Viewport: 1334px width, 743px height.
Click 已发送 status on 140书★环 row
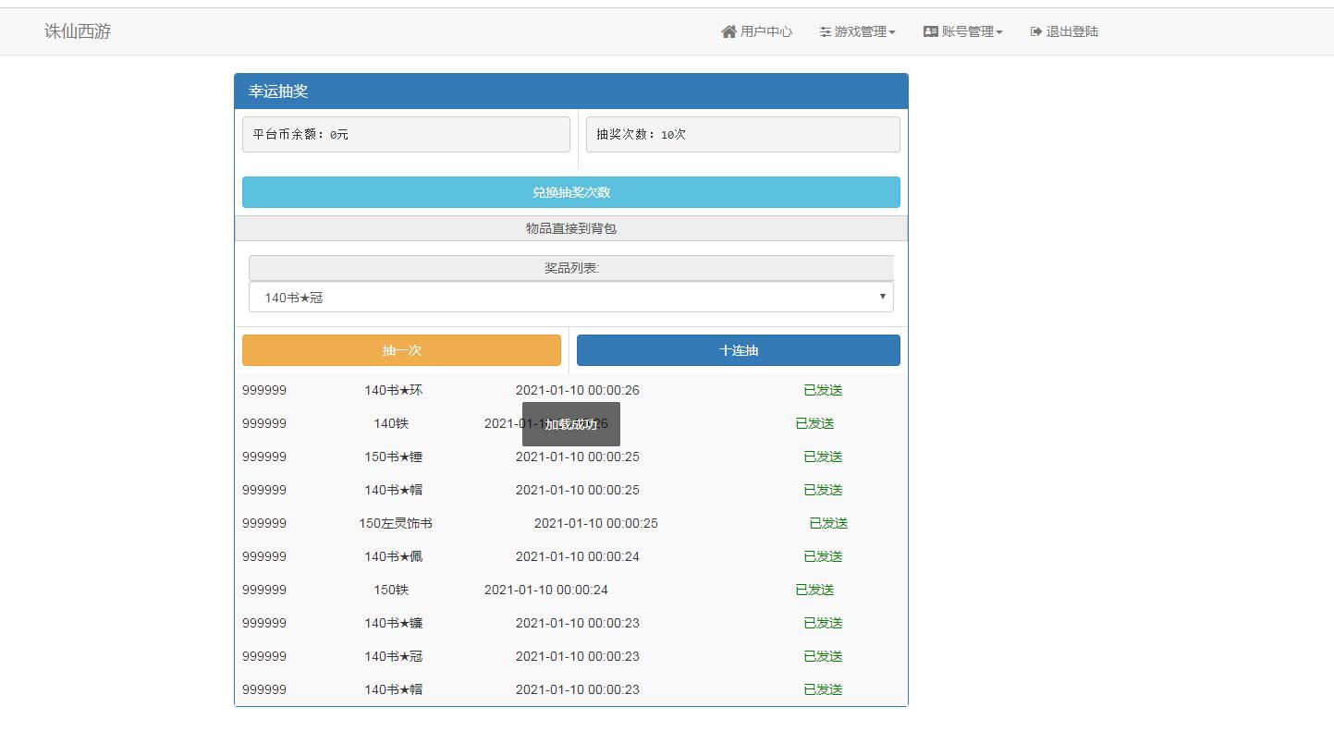tap(823, 390)
